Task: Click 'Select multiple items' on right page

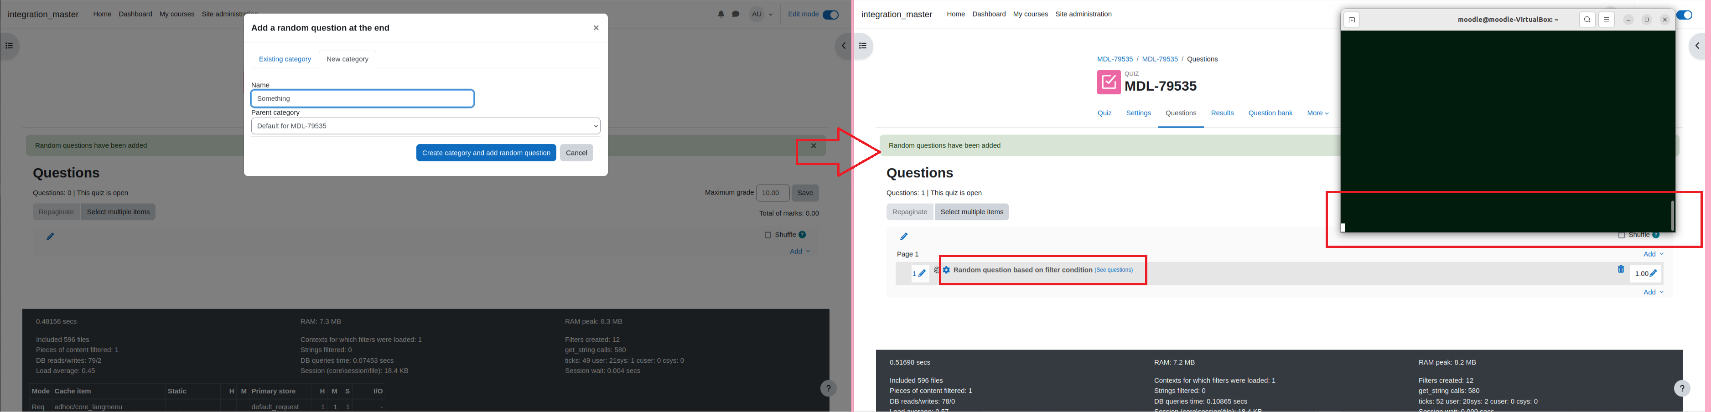Action: pyautogui.click(x=972, y=211)
